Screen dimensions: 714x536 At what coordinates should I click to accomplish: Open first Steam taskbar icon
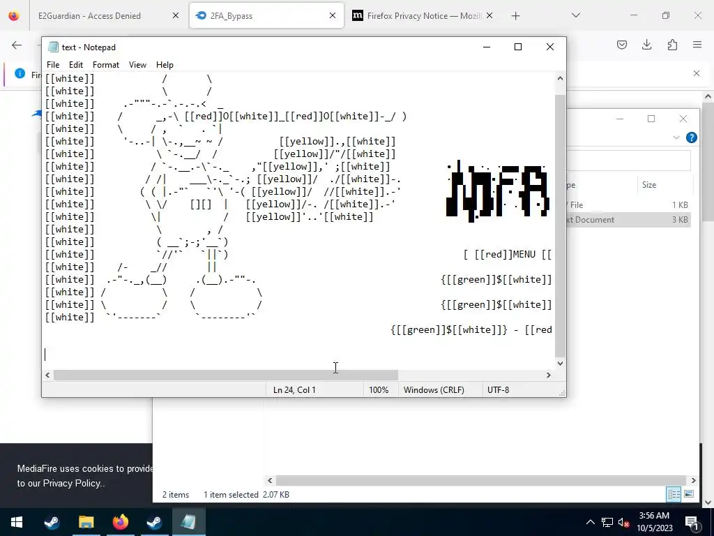pyautogui.click(x=52, y=522)
